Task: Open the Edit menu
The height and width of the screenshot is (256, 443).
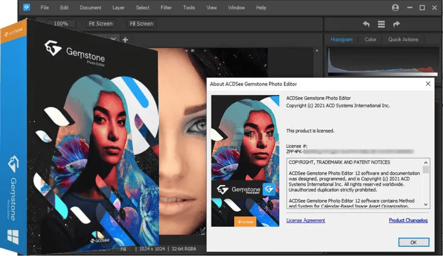Action: (64, 8)
